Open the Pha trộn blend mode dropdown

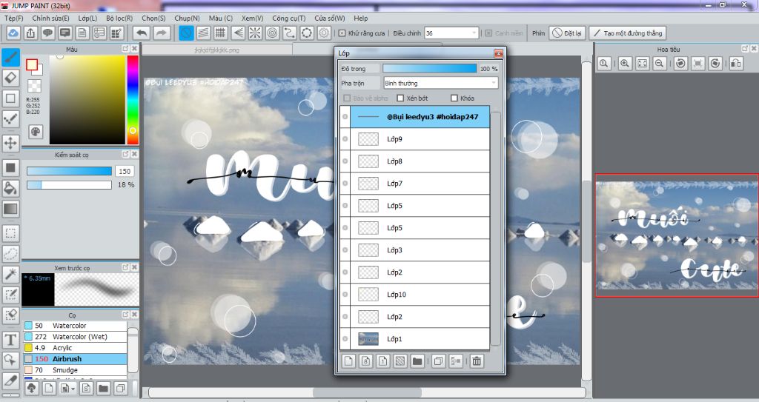440,83
